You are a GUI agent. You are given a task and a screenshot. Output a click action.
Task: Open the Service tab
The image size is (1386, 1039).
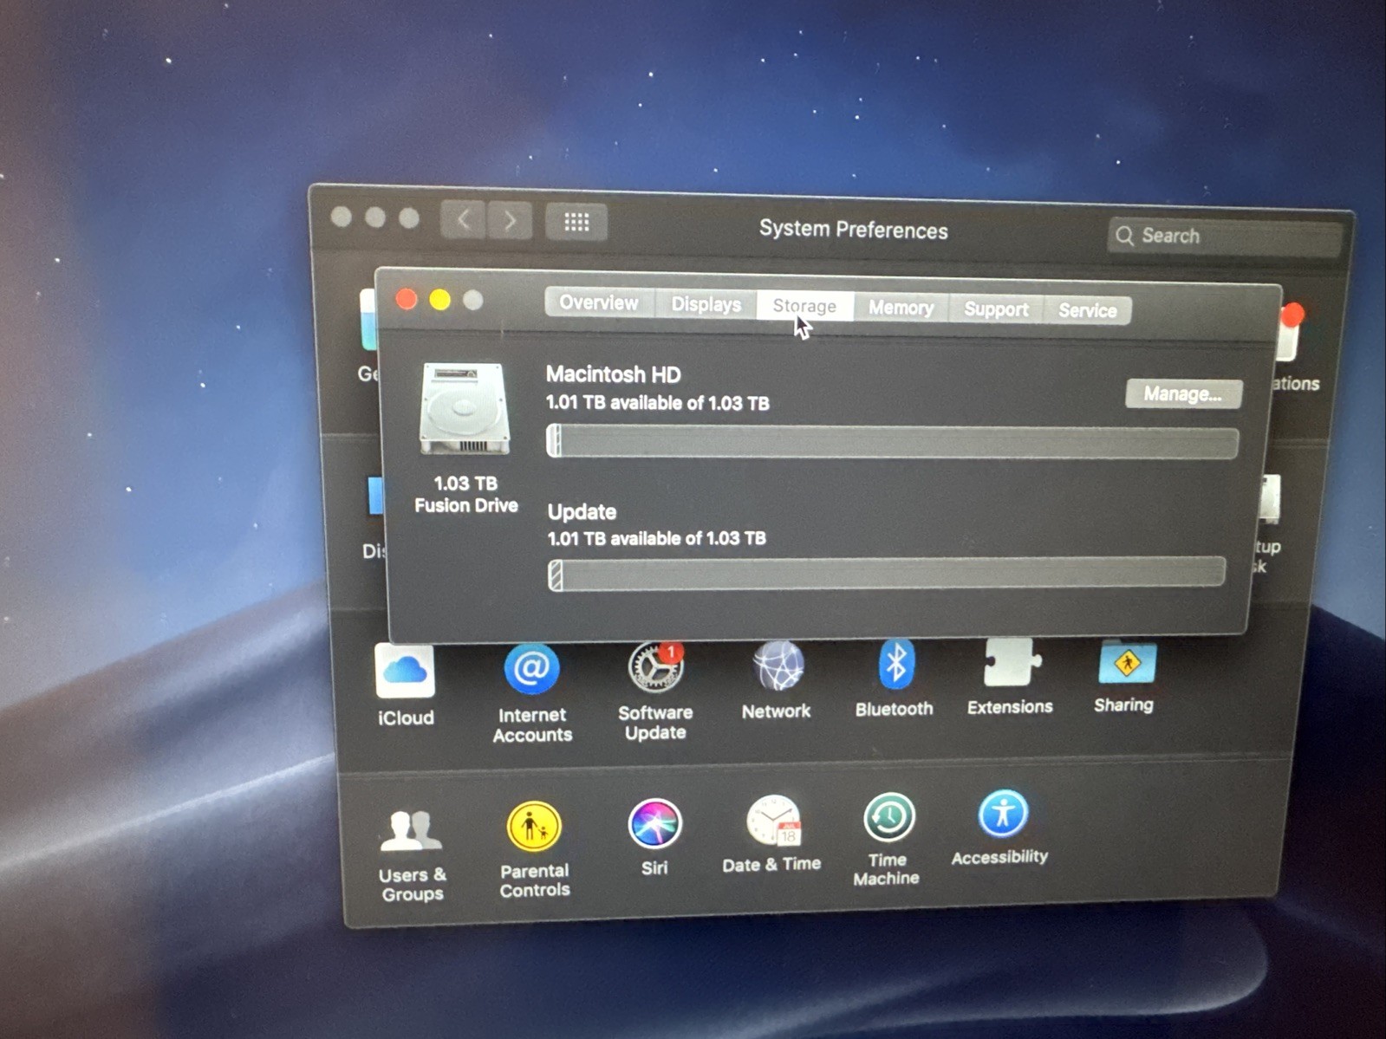click(x=1088, y=310)
